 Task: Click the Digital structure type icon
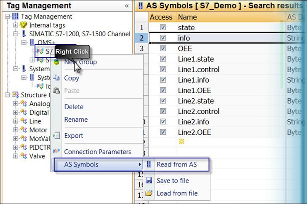[24, 112]
